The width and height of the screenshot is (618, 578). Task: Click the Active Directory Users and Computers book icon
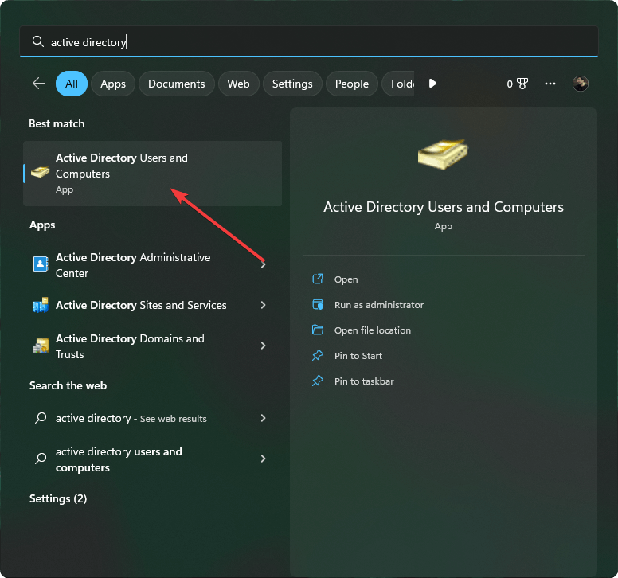point(40,173)
